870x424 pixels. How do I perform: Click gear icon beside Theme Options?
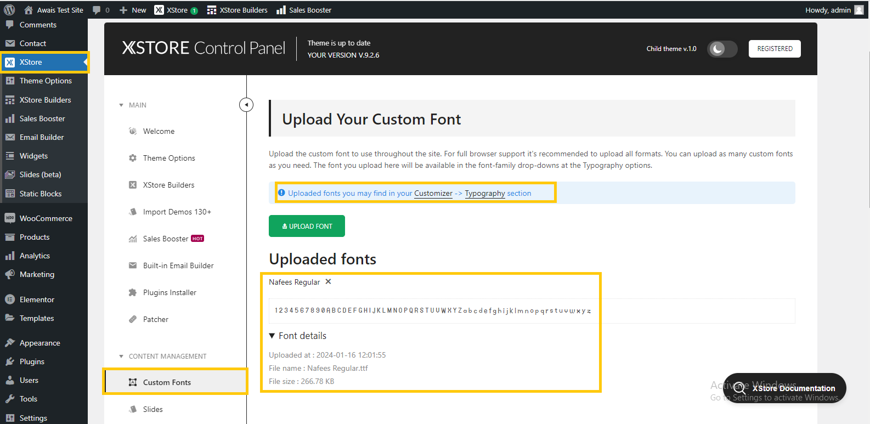133,158
